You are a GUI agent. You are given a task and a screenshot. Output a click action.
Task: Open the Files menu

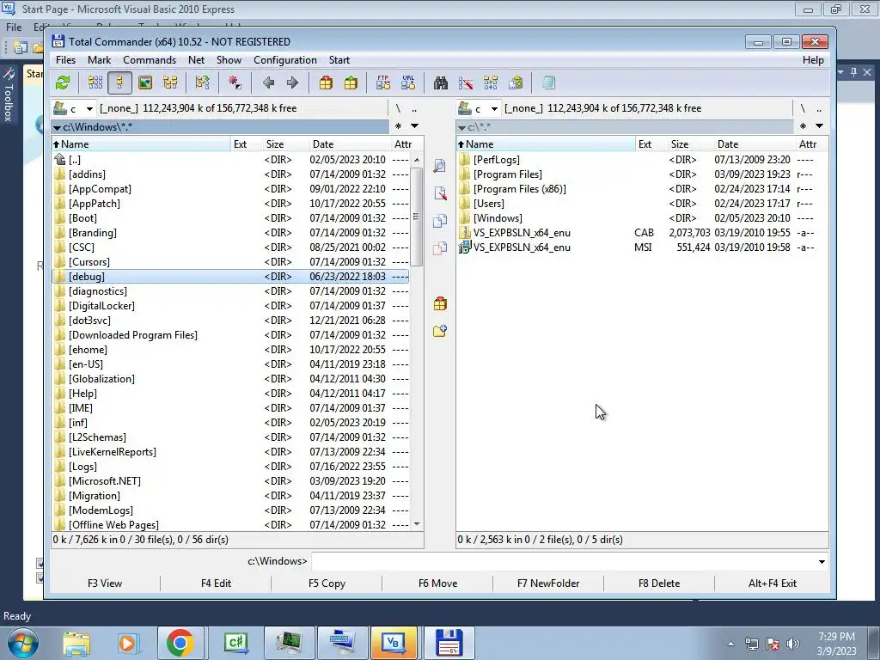click(65, 60)
